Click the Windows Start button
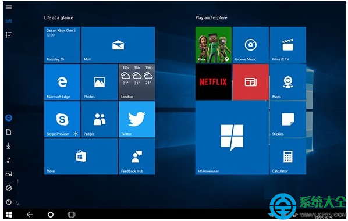 (x=9, y=215)
